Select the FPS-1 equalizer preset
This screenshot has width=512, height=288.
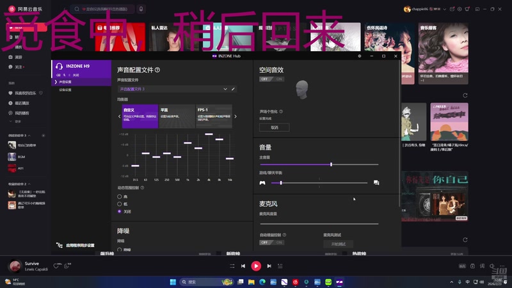(214, 116)
